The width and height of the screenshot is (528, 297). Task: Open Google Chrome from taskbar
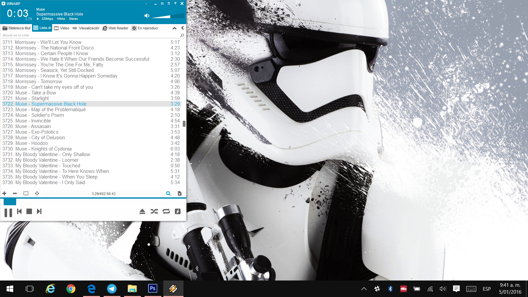(x=71, y=289)
